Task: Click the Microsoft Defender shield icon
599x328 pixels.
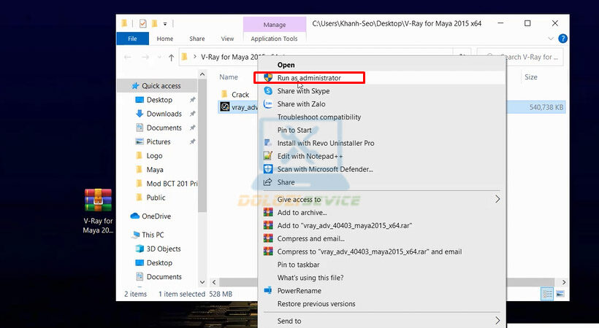Action: [268, 169]
